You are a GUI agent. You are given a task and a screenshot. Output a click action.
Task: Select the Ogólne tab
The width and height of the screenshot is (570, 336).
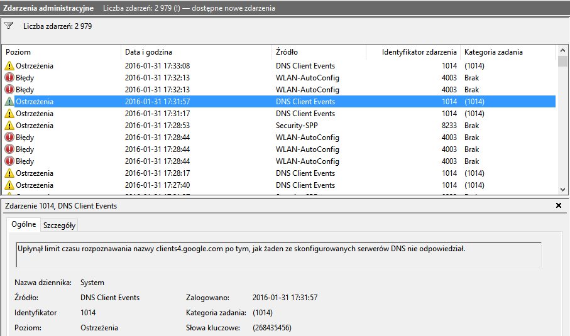click(23, 225)
